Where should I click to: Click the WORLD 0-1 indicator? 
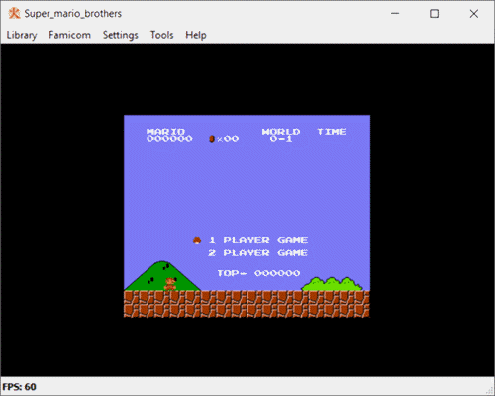pyautogui.click(x=281, y=135)
